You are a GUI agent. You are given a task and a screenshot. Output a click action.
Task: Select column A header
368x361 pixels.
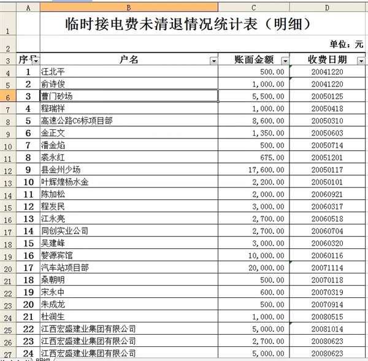(28, 8)
